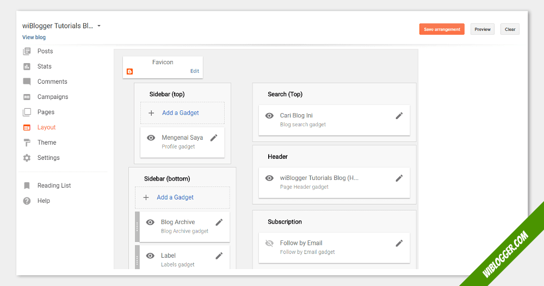Hide the Blog Archive gadget eye

[151, 222]
